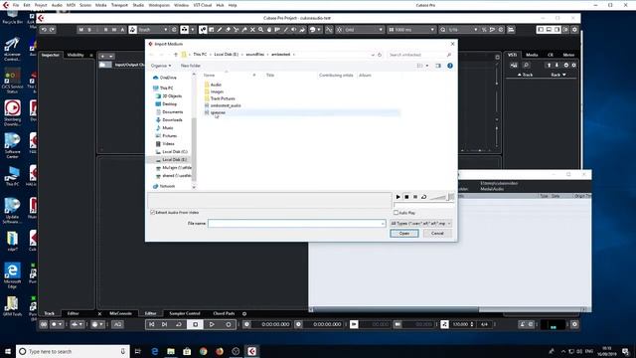Switch to Visibility tab
The image size is (636, 358).
[x=76, y=55]
